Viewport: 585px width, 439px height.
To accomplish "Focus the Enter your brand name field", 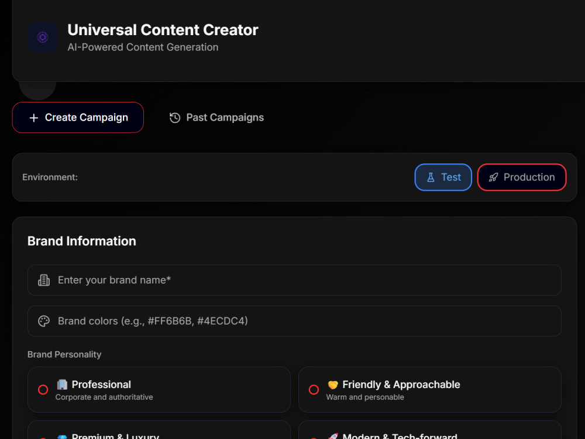I will pyautogui.click(x=294, y=280).
